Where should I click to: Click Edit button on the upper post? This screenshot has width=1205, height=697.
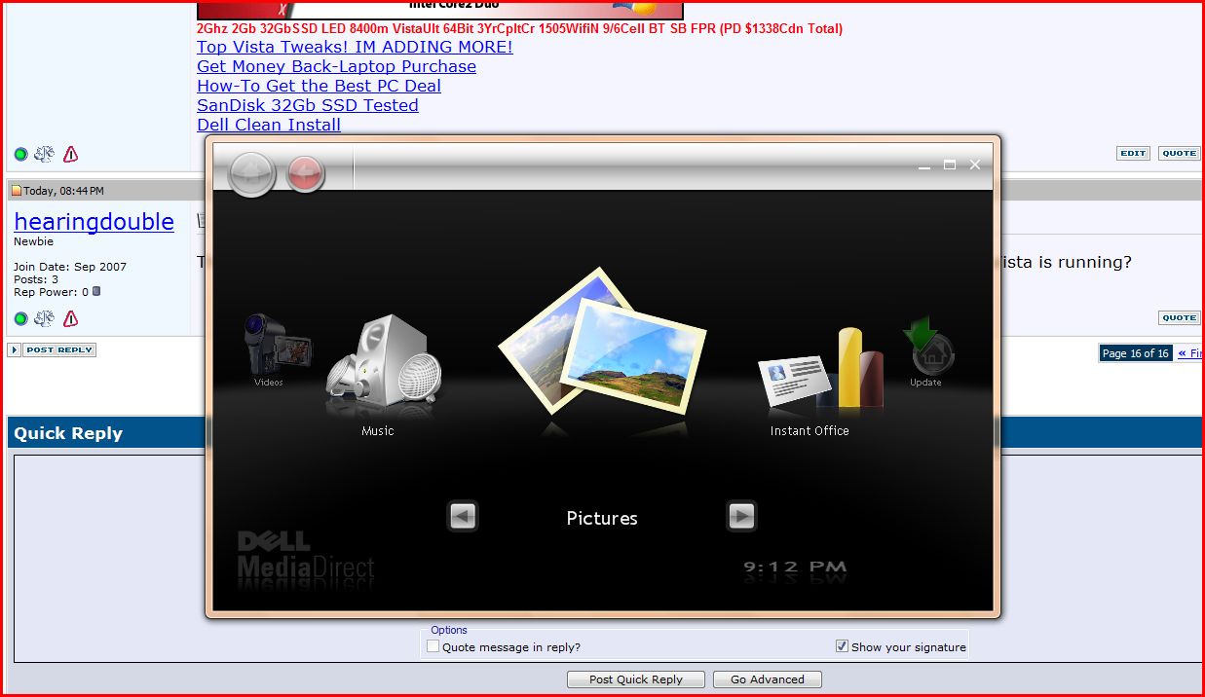click(1133, 154)
